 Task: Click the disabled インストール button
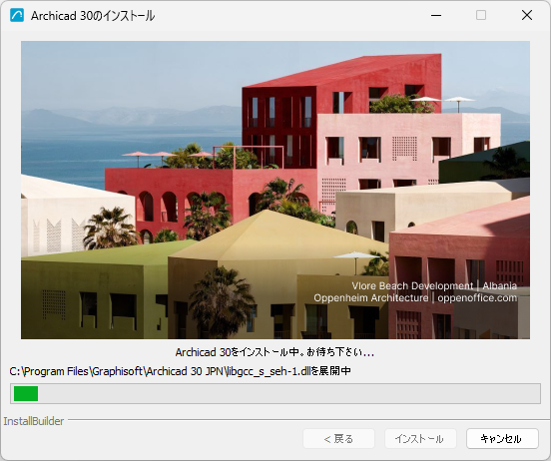click(x=420, y=438)
